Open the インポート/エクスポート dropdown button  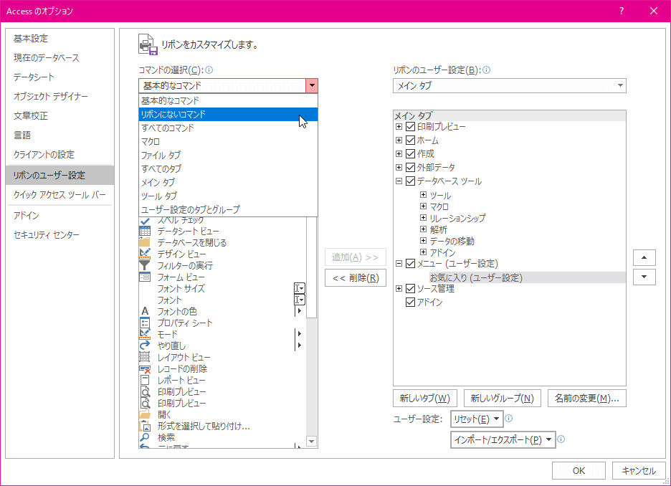pyautogui.click(x=503, y=439)
